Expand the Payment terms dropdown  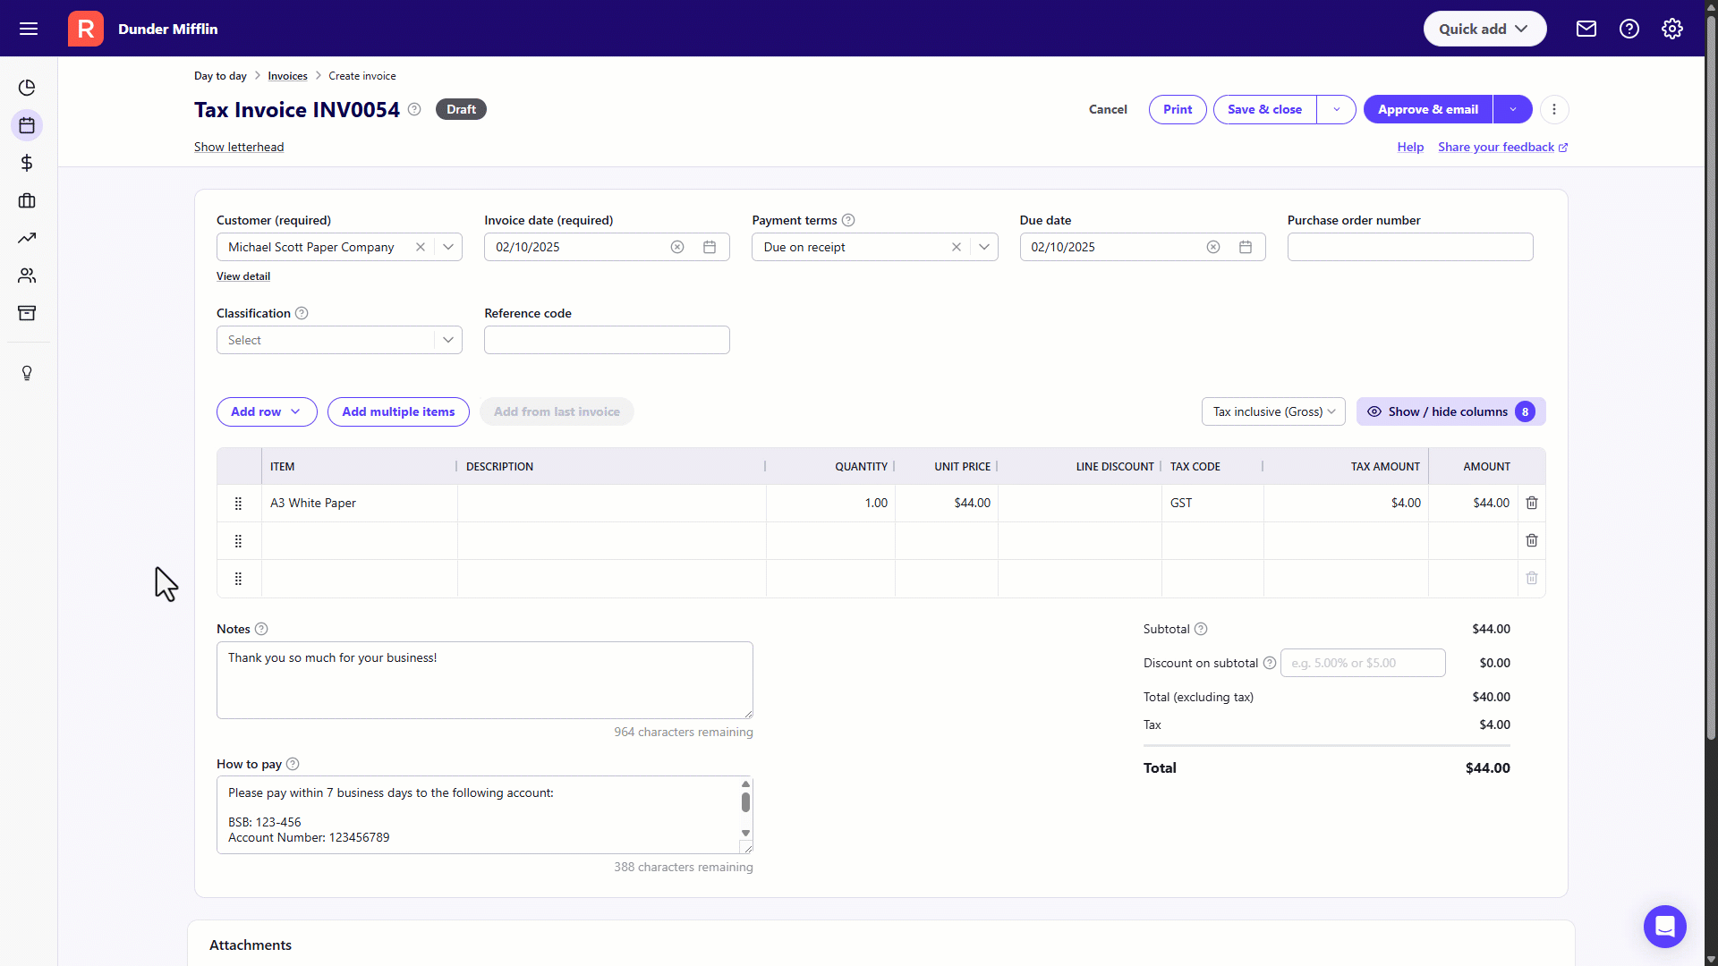click(983, 247)
